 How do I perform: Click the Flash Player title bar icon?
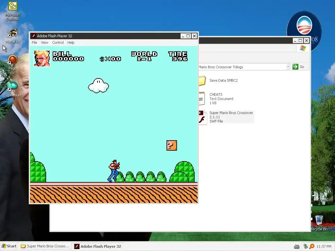33,36
